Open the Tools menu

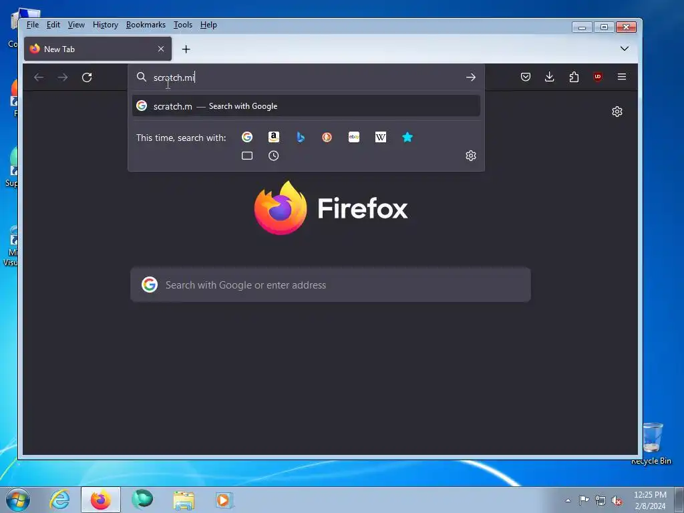coord(183,25)
